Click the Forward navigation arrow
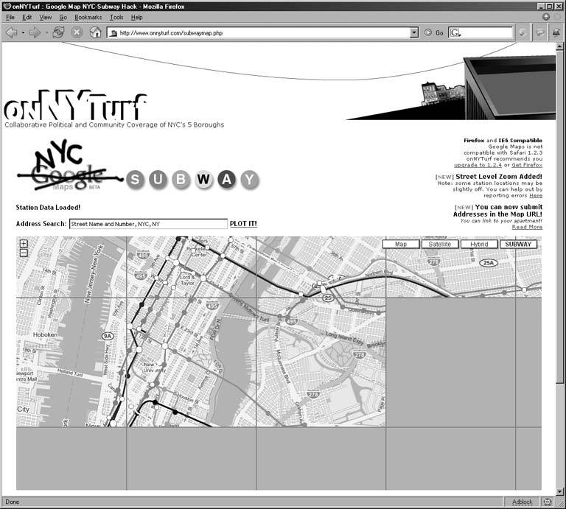Screen dimensions: 566x509 click(x=35, y=32)
